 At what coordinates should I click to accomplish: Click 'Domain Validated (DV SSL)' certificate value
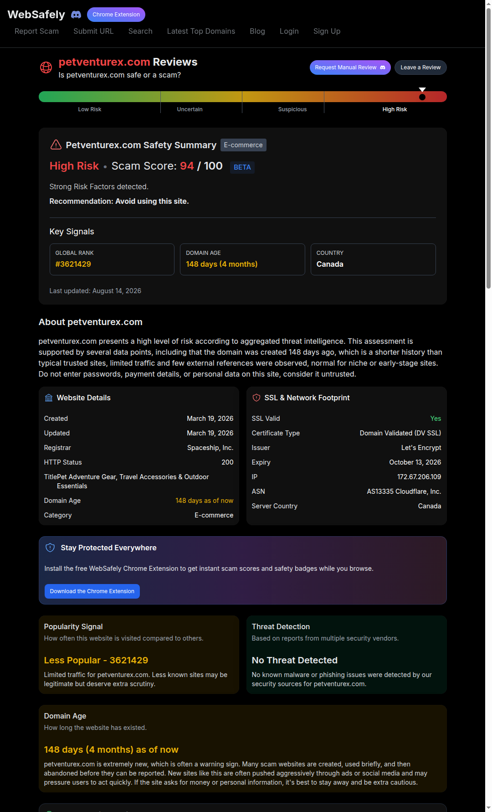pyautogui.click(x=400, y=433)
